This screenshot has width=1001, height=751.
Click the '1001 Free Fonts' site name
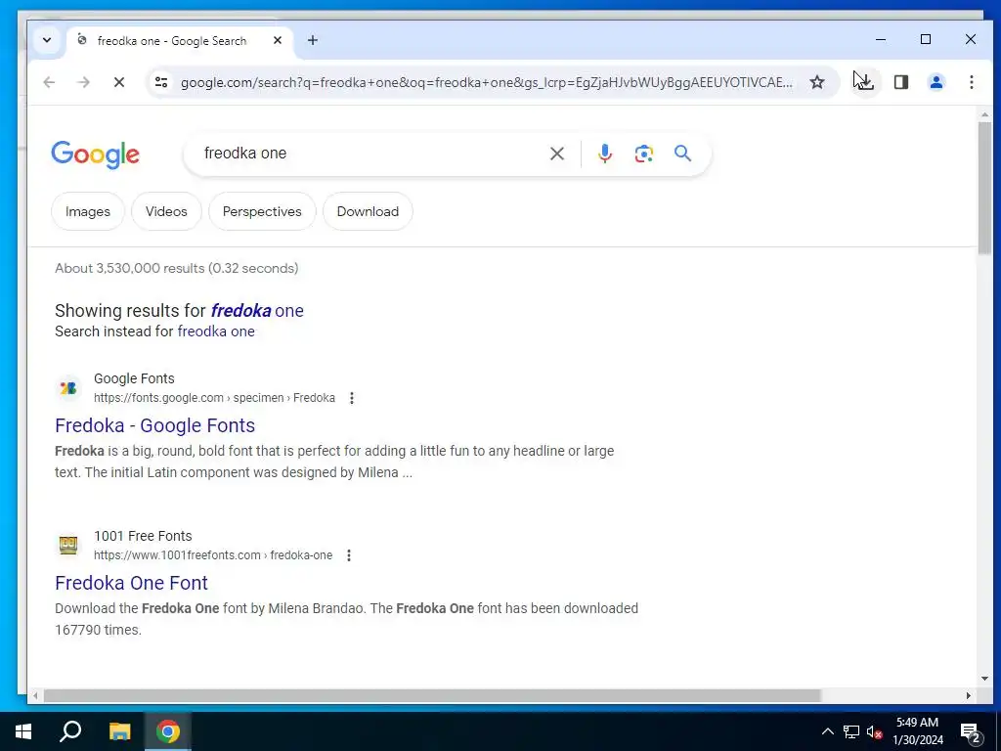point(143,536)
